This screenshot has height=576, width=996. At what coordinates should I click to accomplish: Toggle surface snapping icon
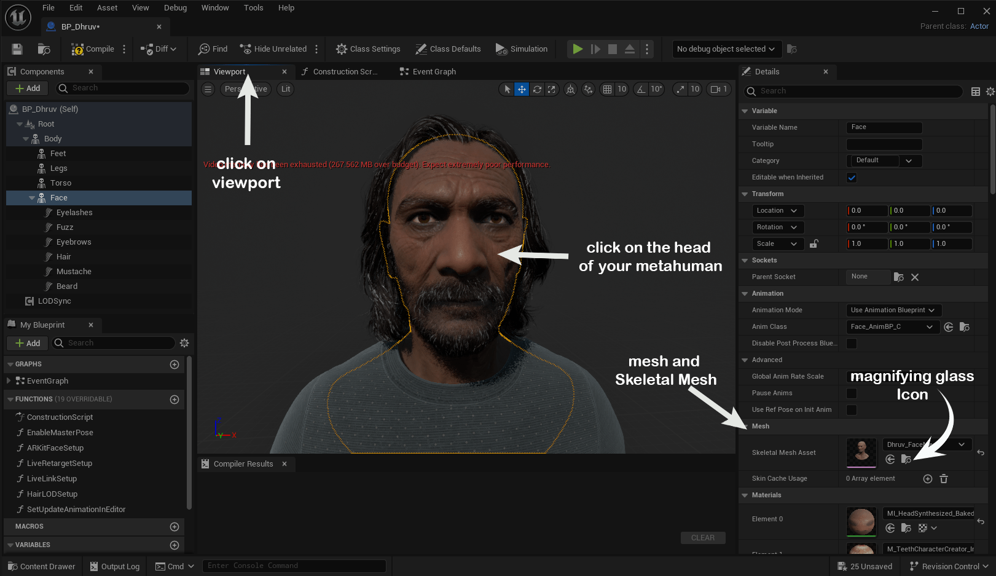coord(588,90)
